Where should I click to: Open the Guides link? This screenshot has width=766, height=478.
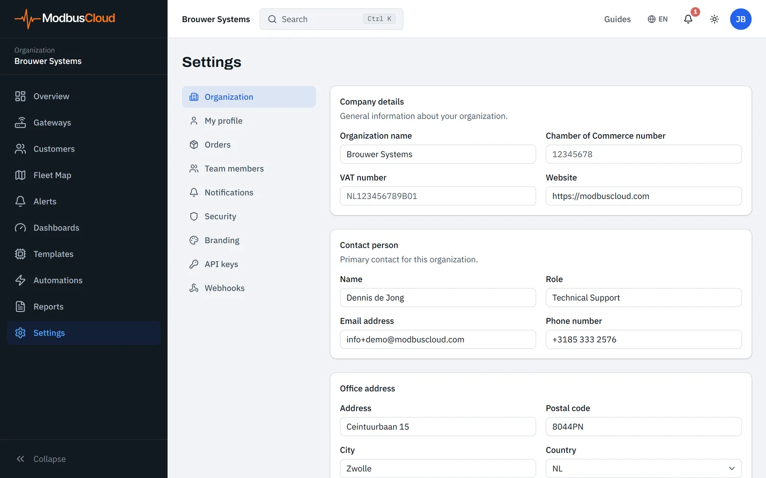tap(617, 19)
